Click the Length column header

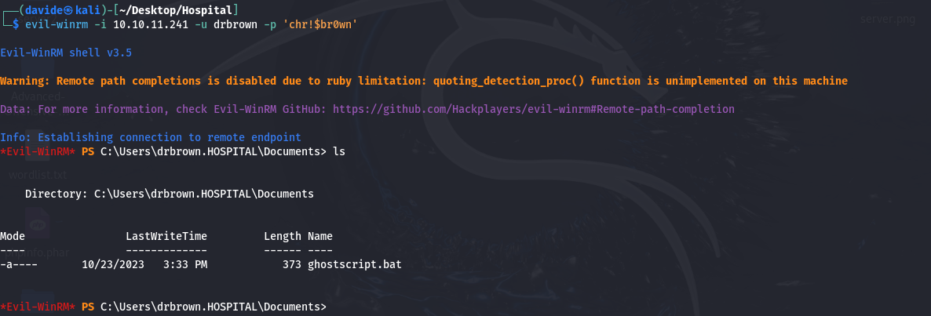(x=283, y=236)
